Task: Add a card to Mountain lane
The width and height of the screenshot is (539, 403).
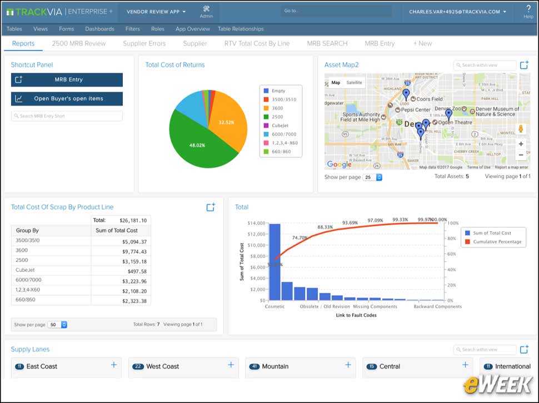Action: [x=348, y=365]
